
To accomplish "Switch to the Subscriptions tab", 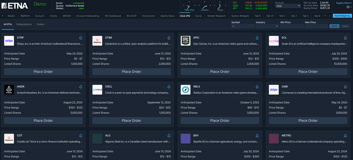I will point(24,24).
